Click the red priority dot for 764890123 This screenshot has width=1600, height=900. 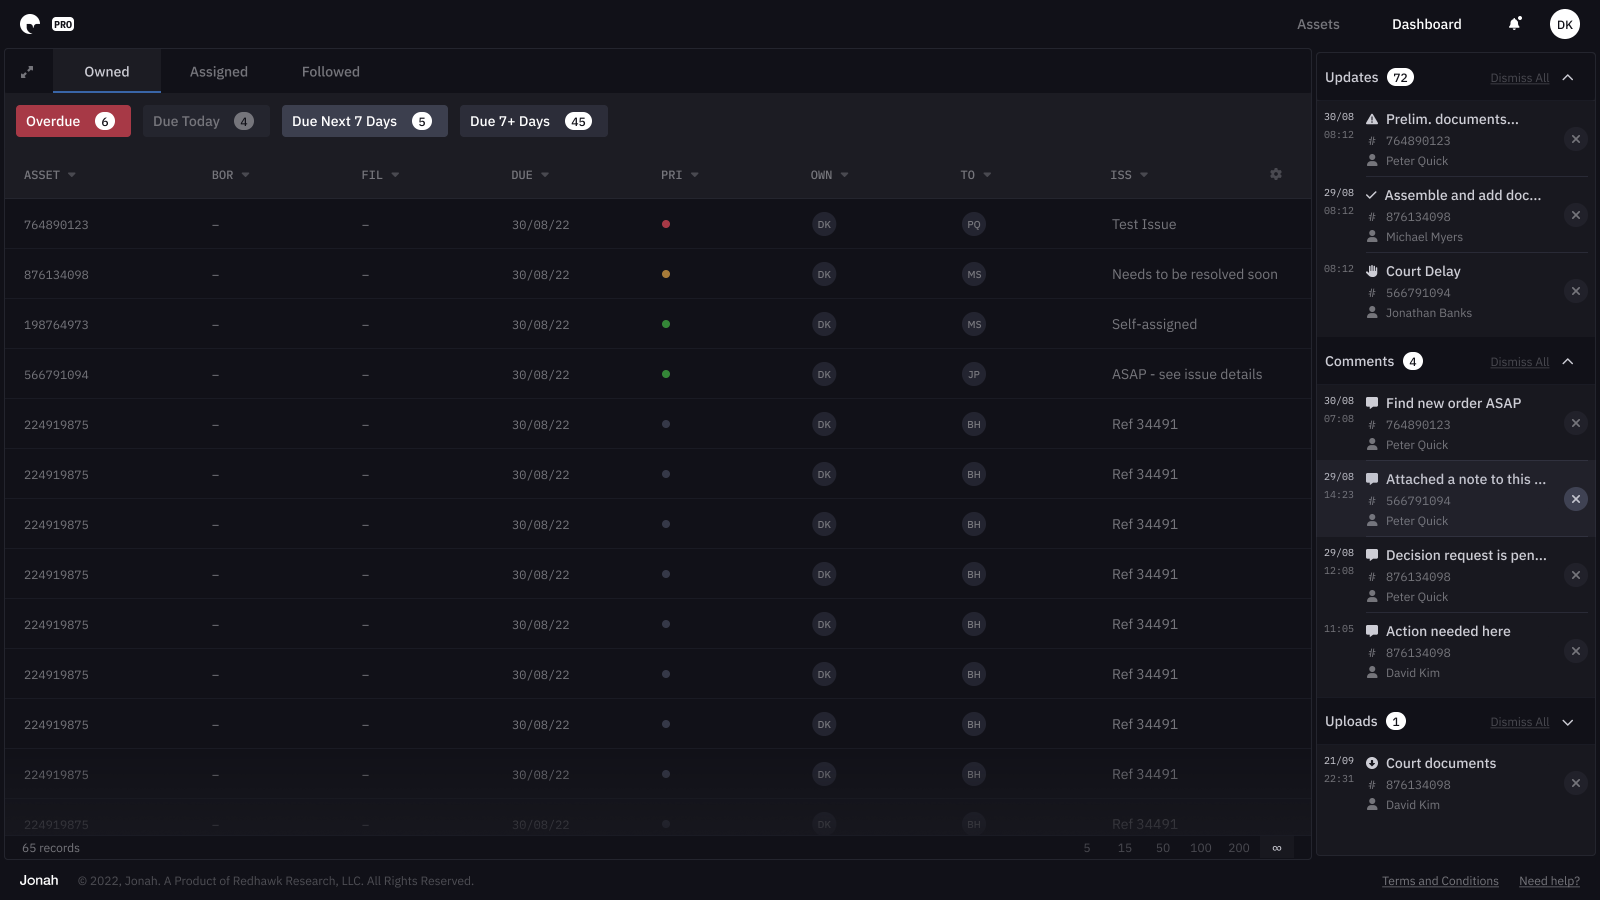[666, 224]
